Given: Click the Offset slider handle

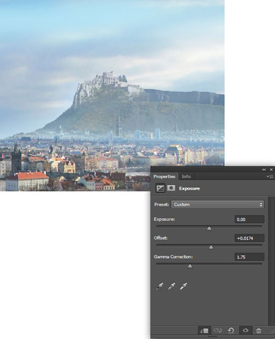Looking at the screenshot, I should (x=211, y=247).
